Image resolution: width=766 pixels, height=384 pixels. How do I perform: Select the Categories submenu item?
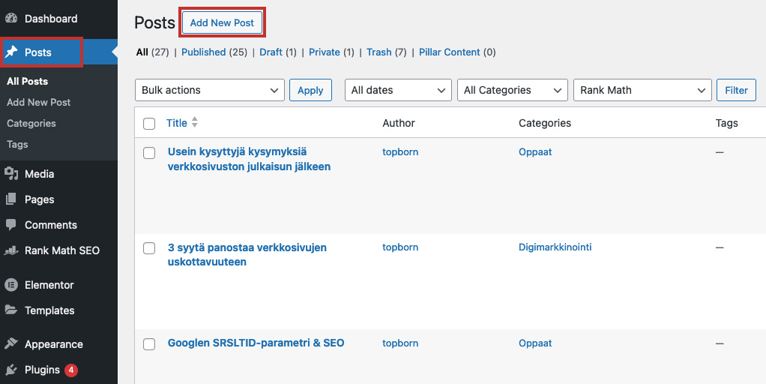[31, 123]
